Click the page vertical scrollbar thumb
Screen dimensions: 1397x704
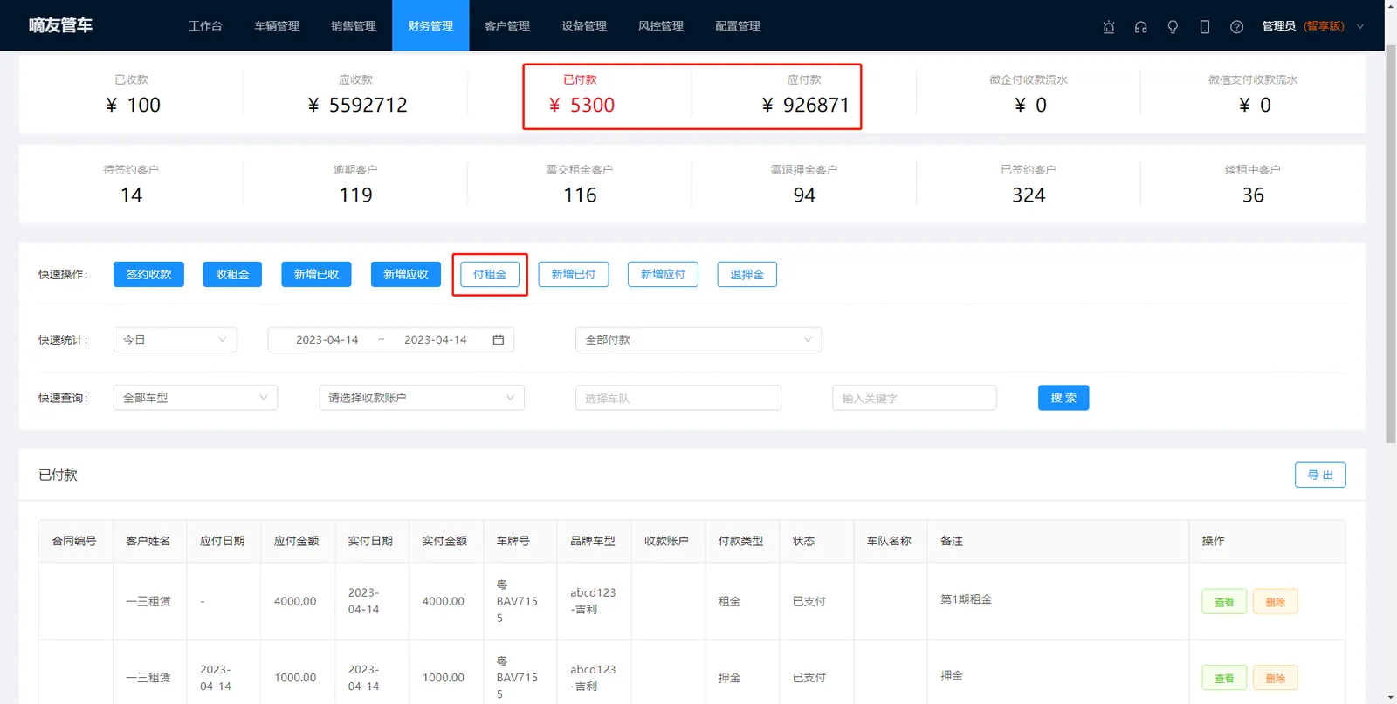pyautogui.click(x=1391, y=244)
